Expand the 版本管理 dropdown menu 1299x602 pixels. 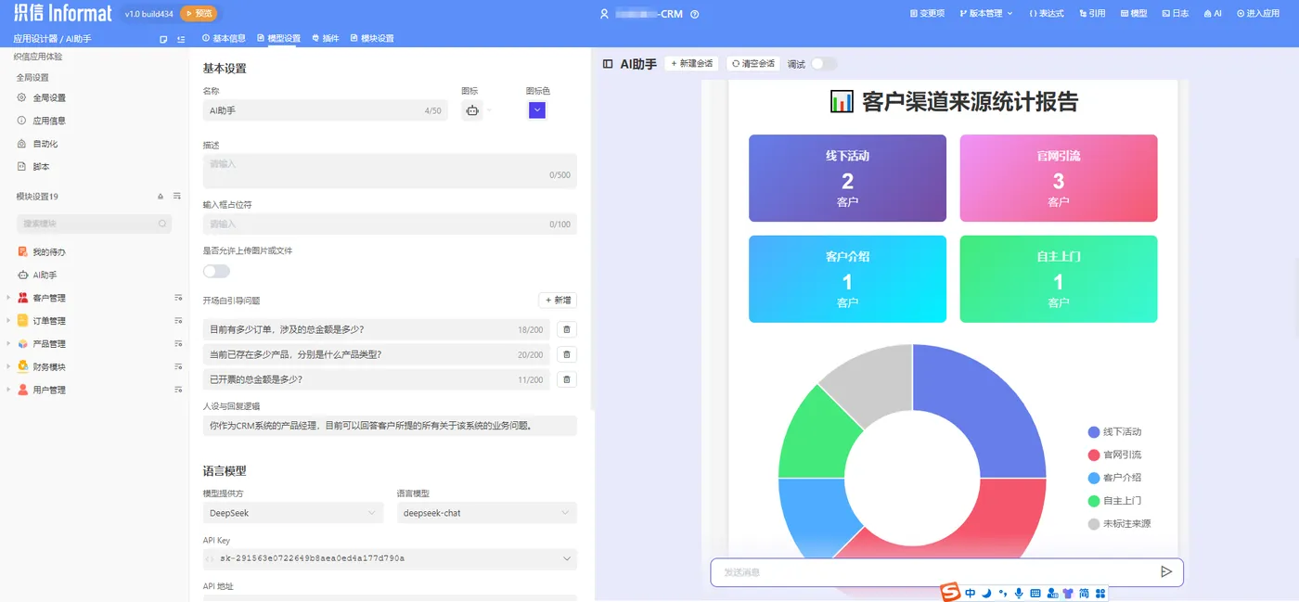(985, 14)
